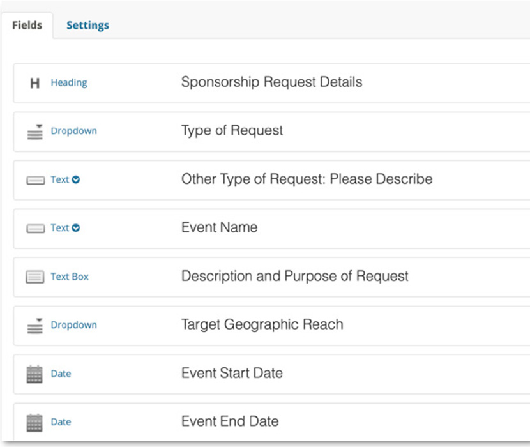Click the Text Box icon for Description
This screenshot has height=447, width=530.
[35, 277]
